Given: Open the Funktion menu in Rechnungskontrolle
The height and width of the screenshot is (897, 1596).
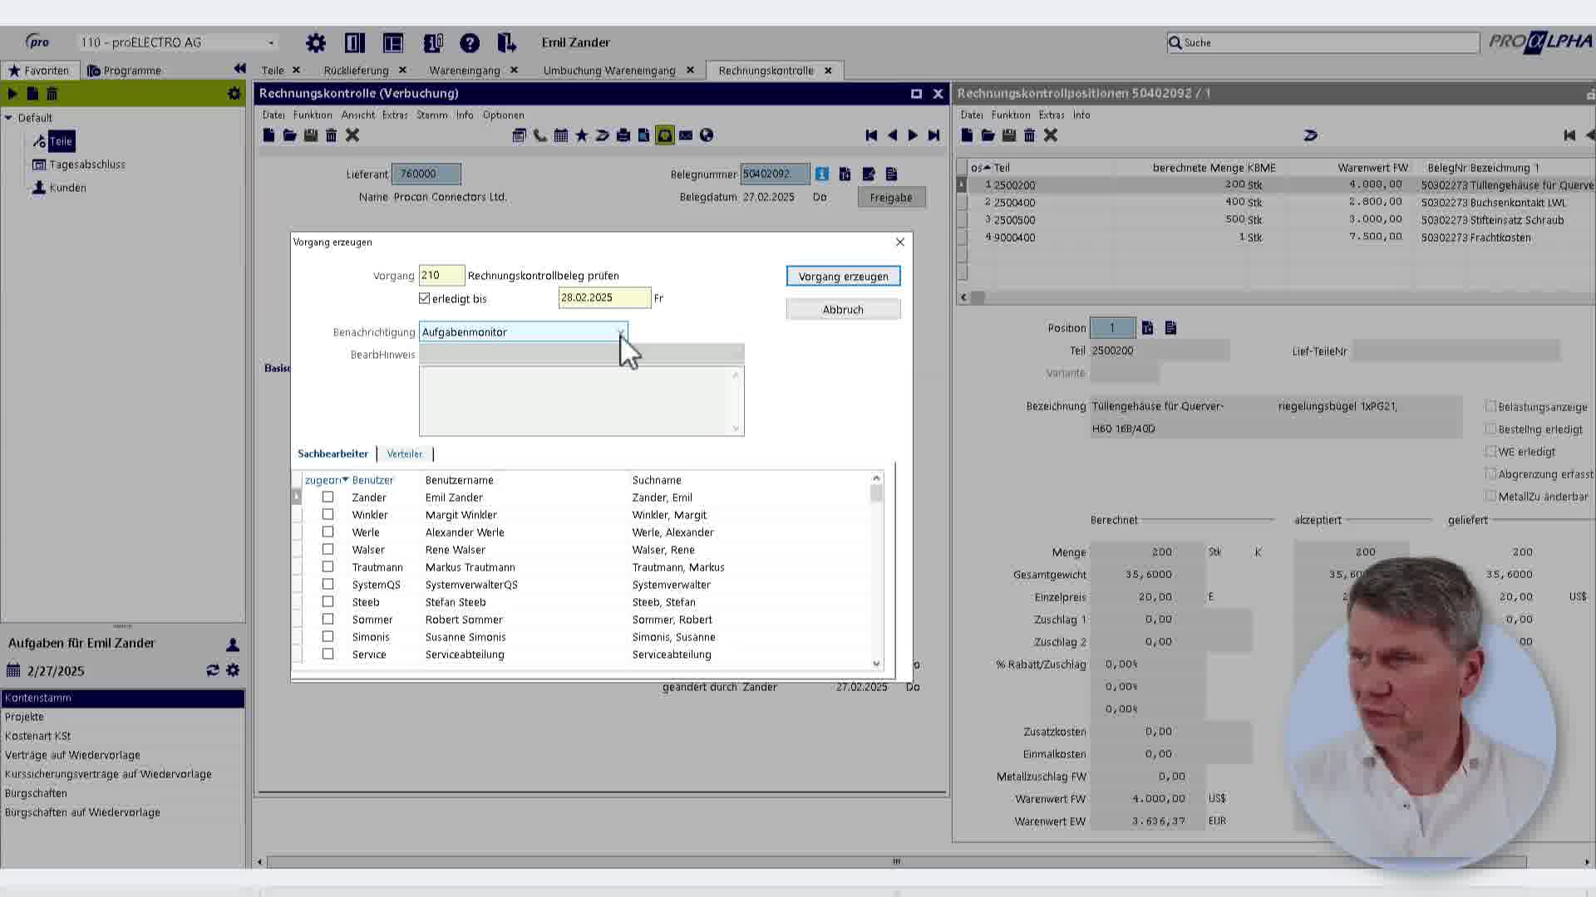Looking at the screenshot, I should (313, 115).
